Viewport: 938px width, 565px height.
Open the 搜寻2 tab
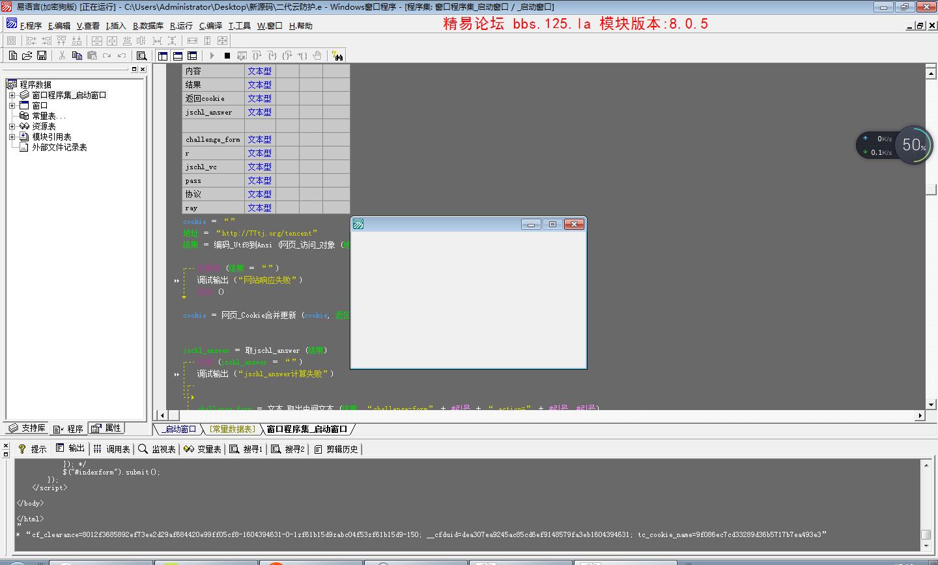288,448
